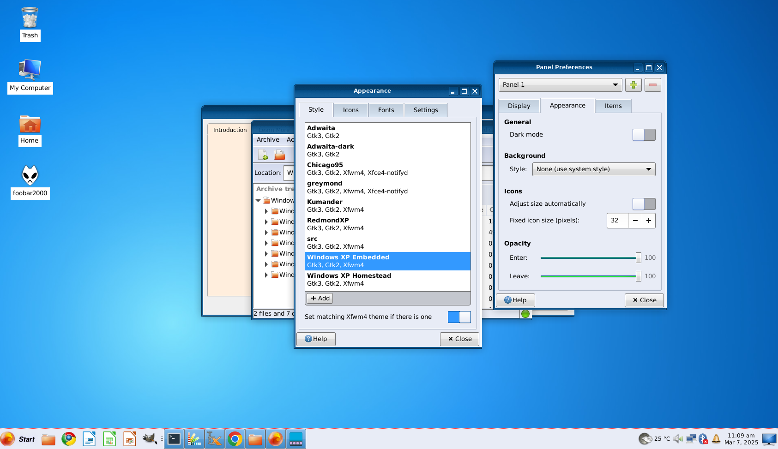Decrease fixed icon size with minus
This screenshot has width=778, height=449.
click(635, 221)
